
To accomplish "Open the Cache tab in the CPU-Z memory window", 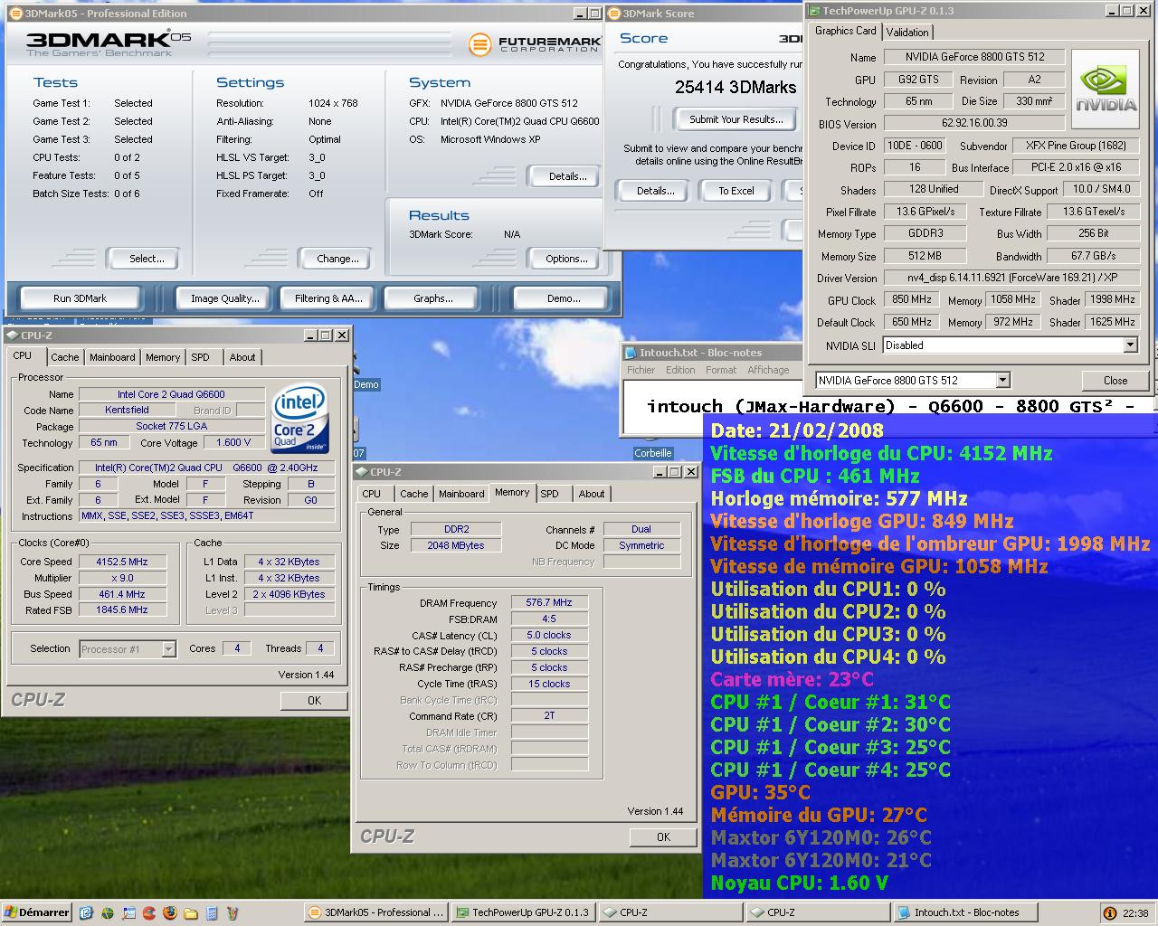I will (414, 494).
